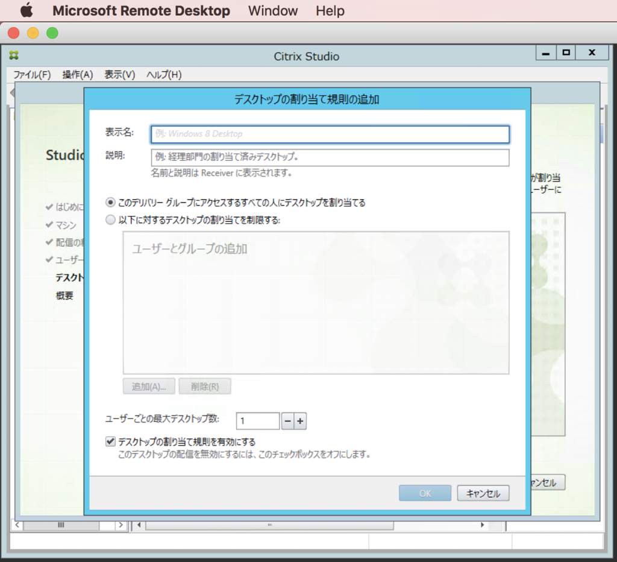Focus the 説明 description field
The width and height of the screenshot is (617, 562).
[x=330, y=157]
